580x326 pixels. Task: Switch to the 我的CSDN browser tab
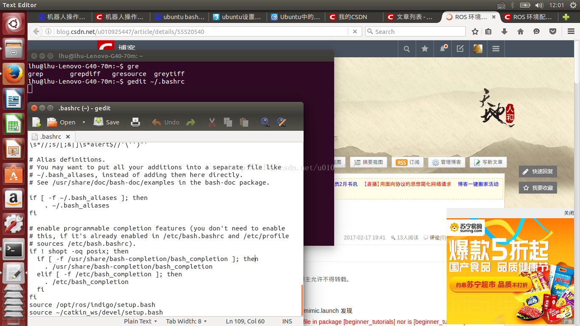point(353,17)
